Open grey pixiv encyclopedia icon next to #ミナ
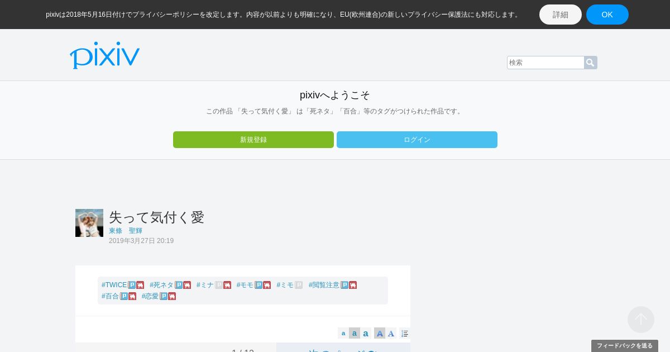 pos(219,285)
